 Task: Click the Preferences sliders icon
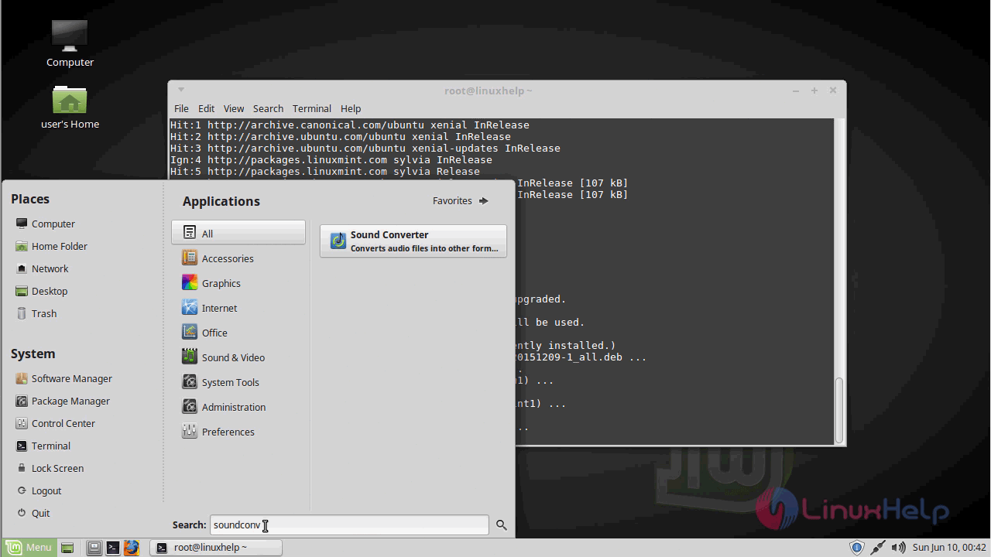tap(189, 431)
